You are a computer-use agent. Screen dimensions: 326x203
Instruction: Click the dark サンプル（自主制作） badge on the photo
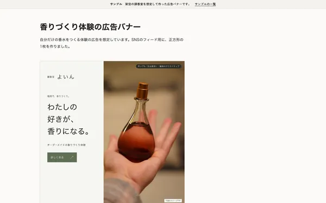pyautogui.click(x=159, y=66)
